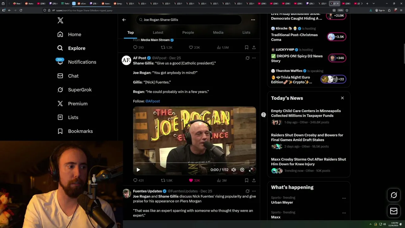Go back using search page arrow
Image resolution: width=405 pixels, height=228 pixels.
pyautogui.click(x=124, y=20)
